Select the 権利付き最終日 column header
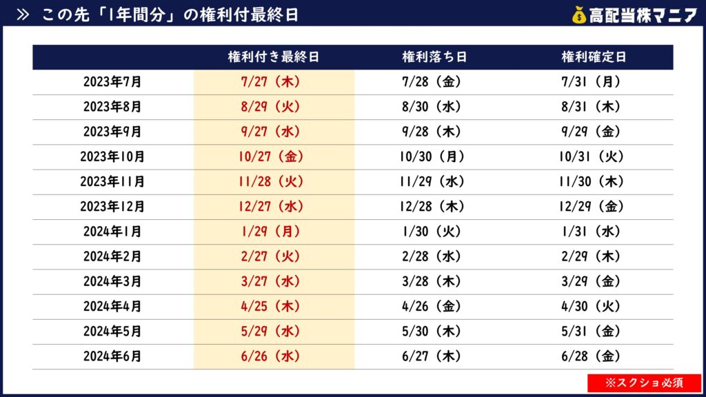706x397 pixels. [x=273, y=57]
